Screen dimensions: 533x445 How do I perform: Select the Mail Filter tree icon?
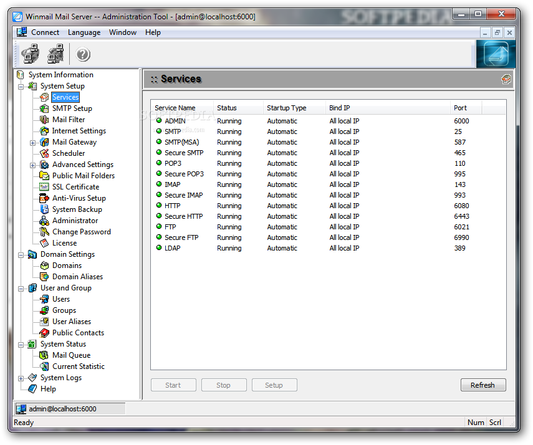(x=44, y=120)
